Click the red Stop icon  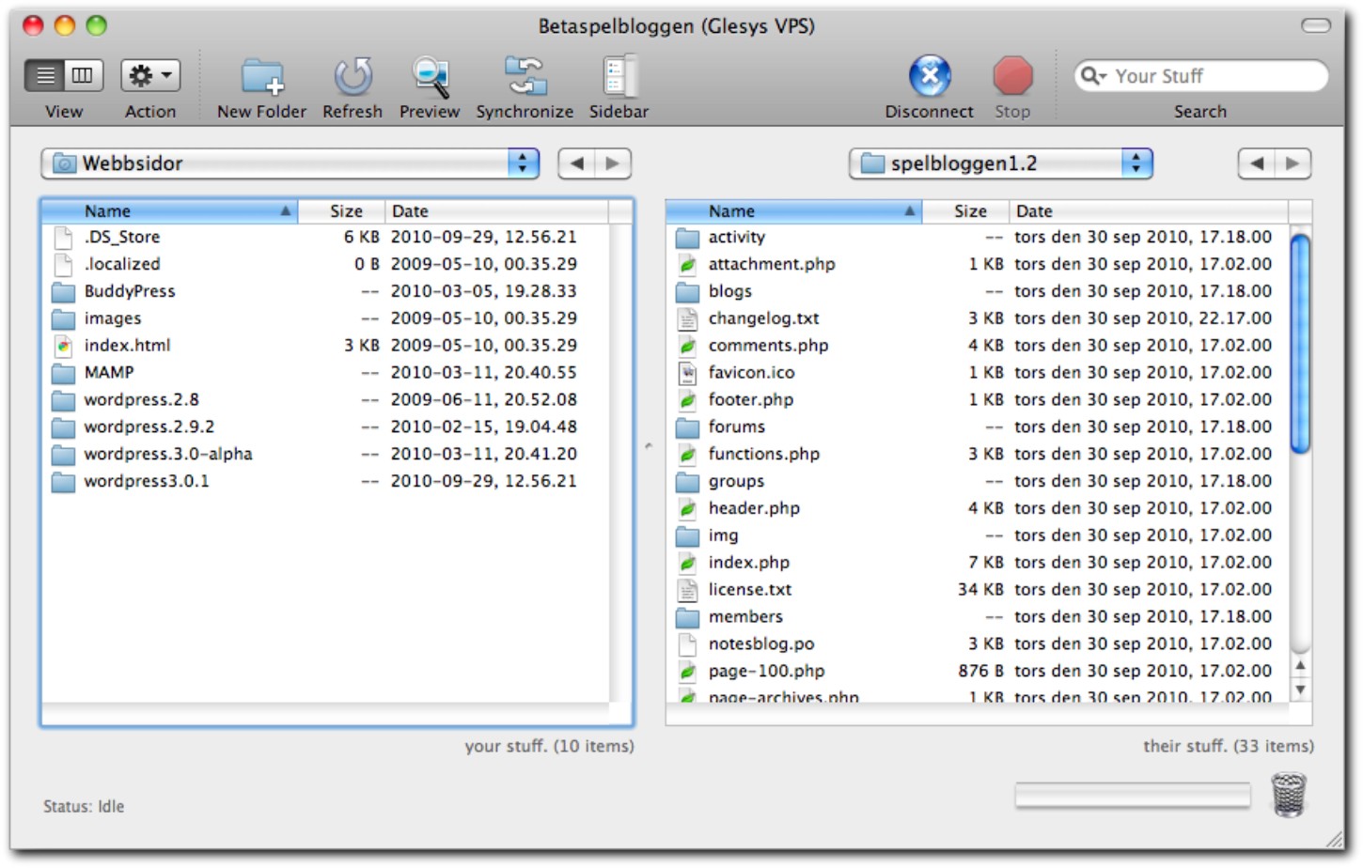[1012, 76]
